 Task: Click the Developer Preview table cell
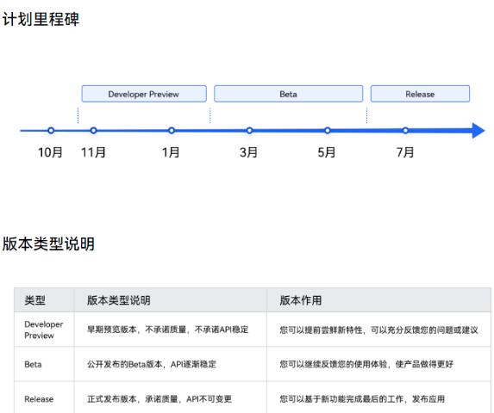click(44, 330)
